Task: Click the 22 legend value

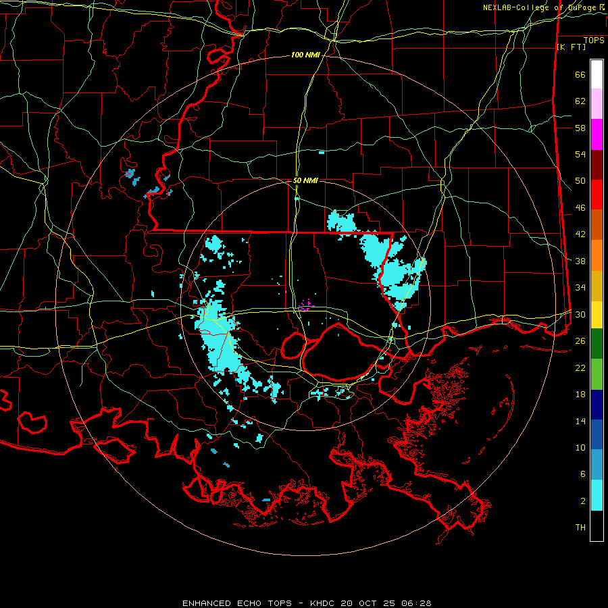Action: pos(580,368)
